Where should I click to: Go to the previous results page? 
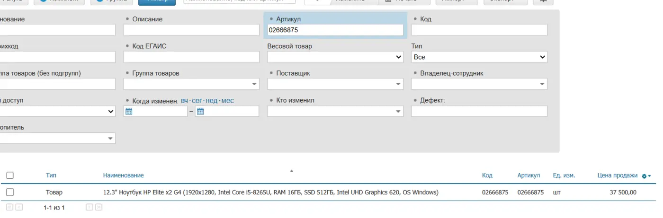point(19,207)
